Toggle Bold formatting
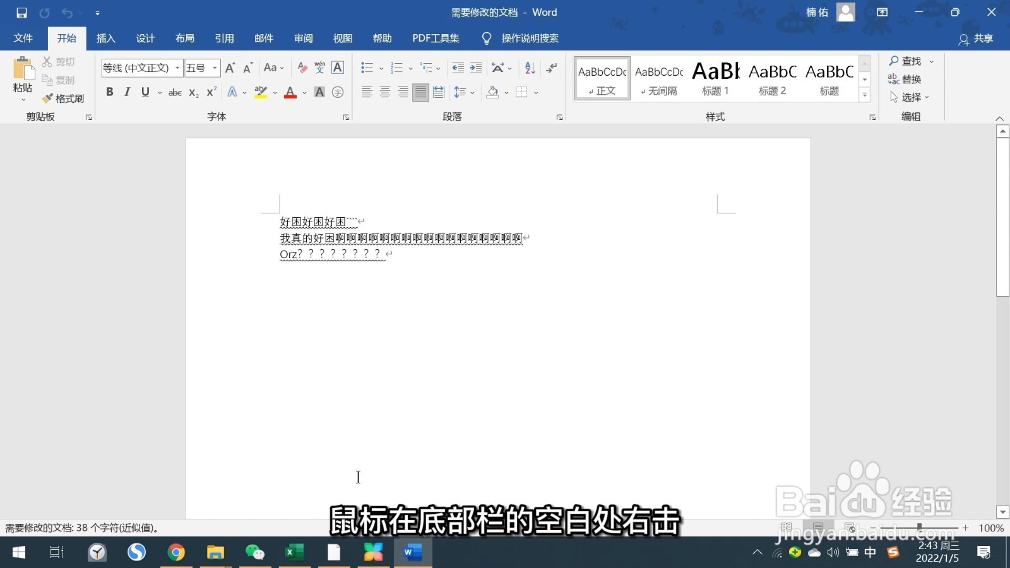Image resolution: width=1010 pixels, height=568 pixels. pos(110,92)
